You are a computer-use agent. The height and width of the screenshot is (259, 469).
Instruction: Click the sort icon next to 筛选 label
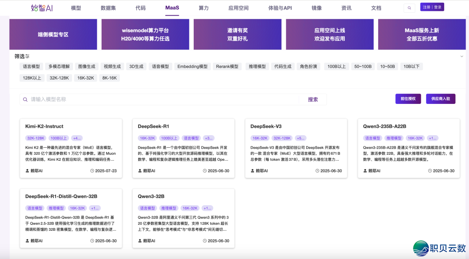26,56
